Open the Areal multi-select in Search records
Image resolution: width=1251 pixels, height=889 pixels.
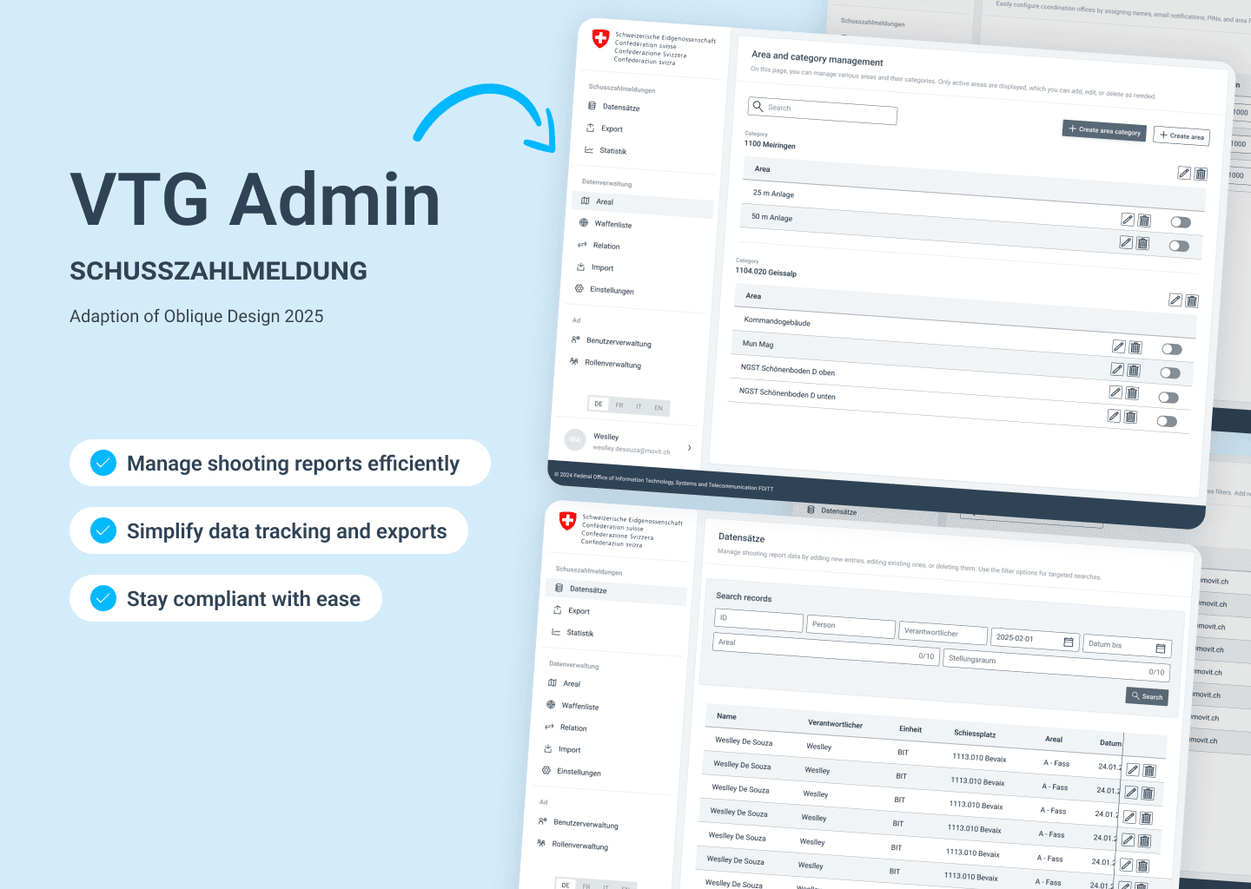tap(825, 649)
